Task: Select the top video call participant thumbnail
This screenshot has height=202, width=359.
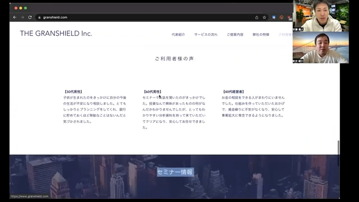Action: click(x=320, y=16)
